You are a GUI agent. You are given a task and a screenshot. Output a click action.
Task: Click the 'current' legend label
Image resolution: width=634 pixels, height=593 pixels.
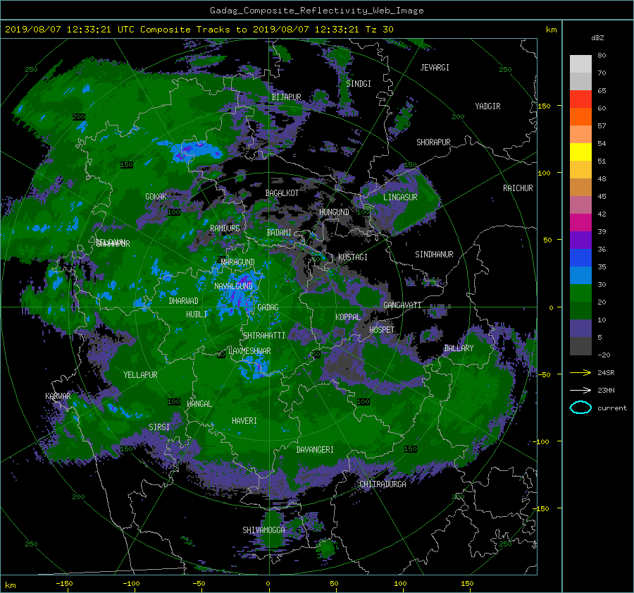(611, 408)
